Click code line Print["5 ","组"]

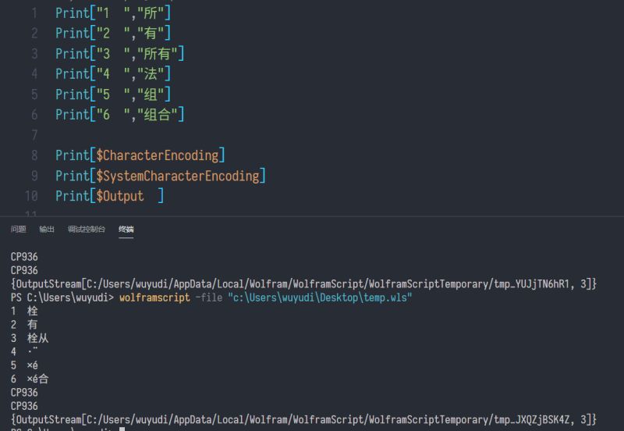coord(113,94)
